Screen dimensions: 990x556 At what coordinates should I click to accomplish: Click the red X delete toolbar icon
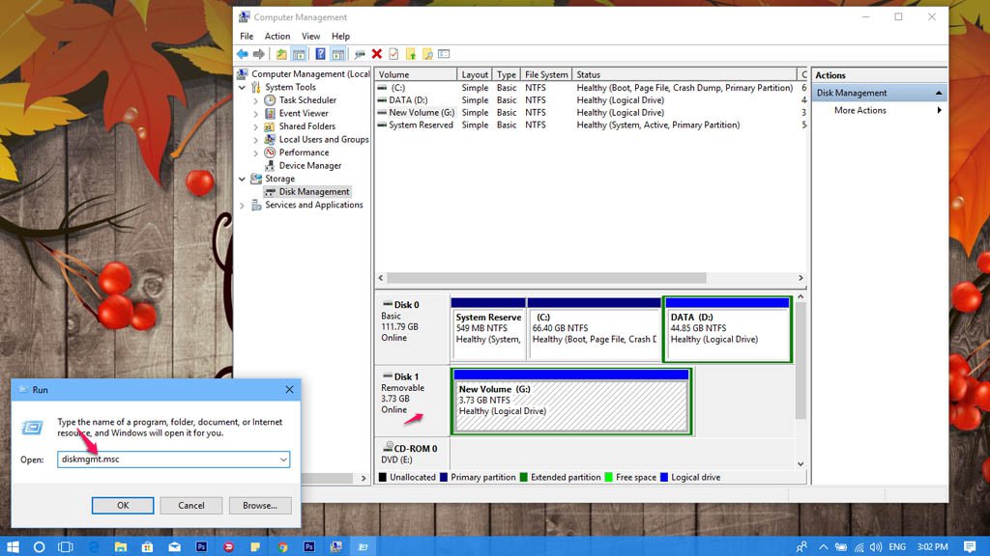point(377,54)
